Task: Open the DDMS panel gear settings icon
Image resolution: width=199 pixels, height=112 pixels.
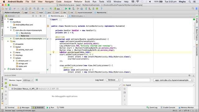Action: 189,75
